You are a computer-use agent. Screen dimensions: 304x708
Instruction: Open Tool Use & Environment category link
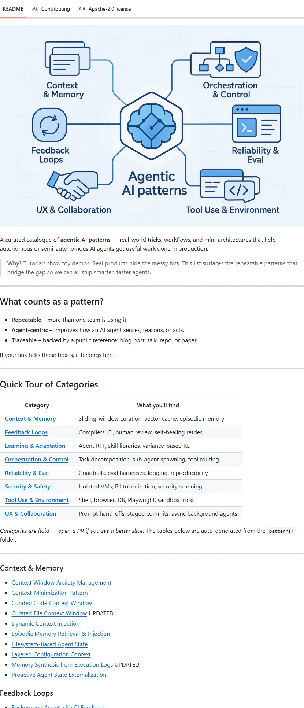pyautogui.click(x=37, y=500)
